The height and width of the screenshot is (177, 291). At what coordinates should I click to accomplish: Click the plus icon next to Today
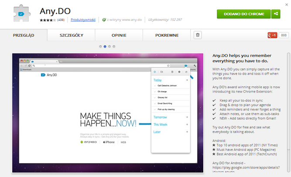[187, 80]
